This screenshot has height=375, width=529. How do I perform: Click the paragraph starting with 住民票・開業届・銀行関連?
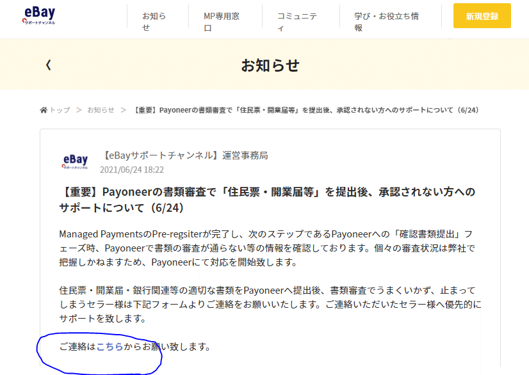(270, 304)
